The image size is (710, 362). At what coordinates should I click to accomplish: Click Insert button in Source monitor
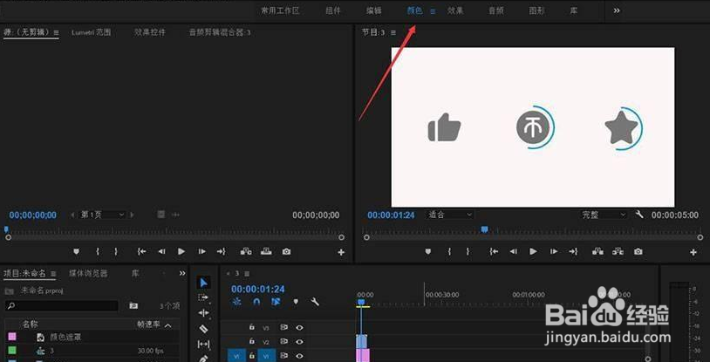tap(246, 251)
